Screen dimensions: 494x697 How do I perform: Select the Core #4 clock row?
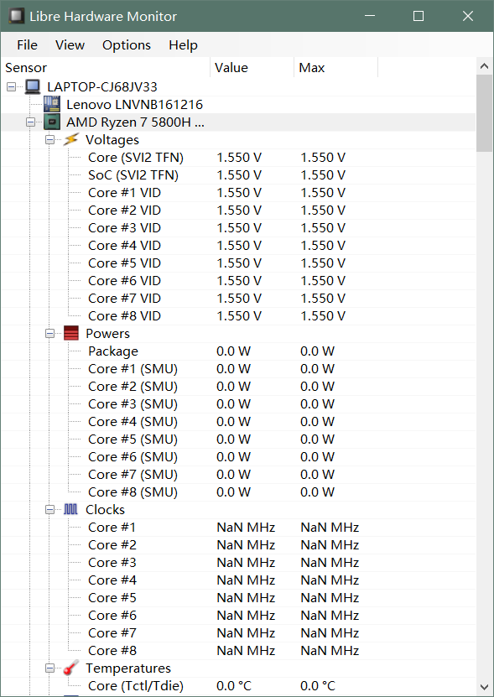[x=238, y=580]
